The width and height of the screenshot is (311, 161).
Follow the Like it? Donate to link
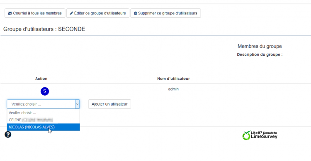tap(264, 133)
